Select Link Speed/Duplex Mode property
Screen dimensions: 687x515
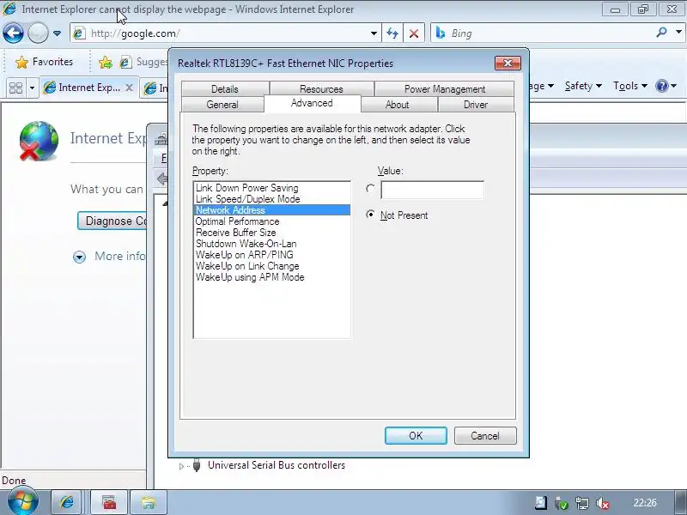[271, 199]
